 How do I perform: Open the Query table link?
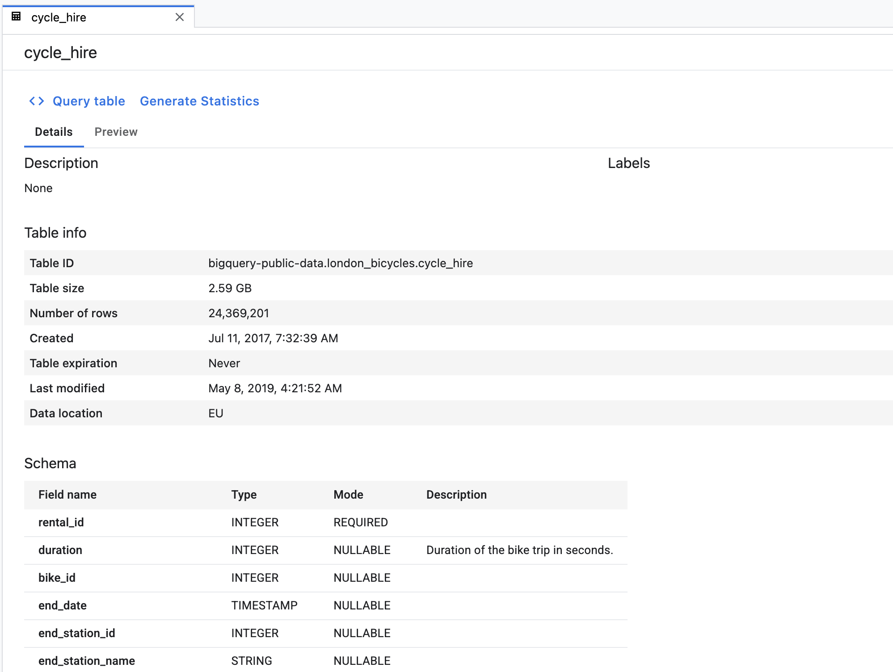point(88,101)
